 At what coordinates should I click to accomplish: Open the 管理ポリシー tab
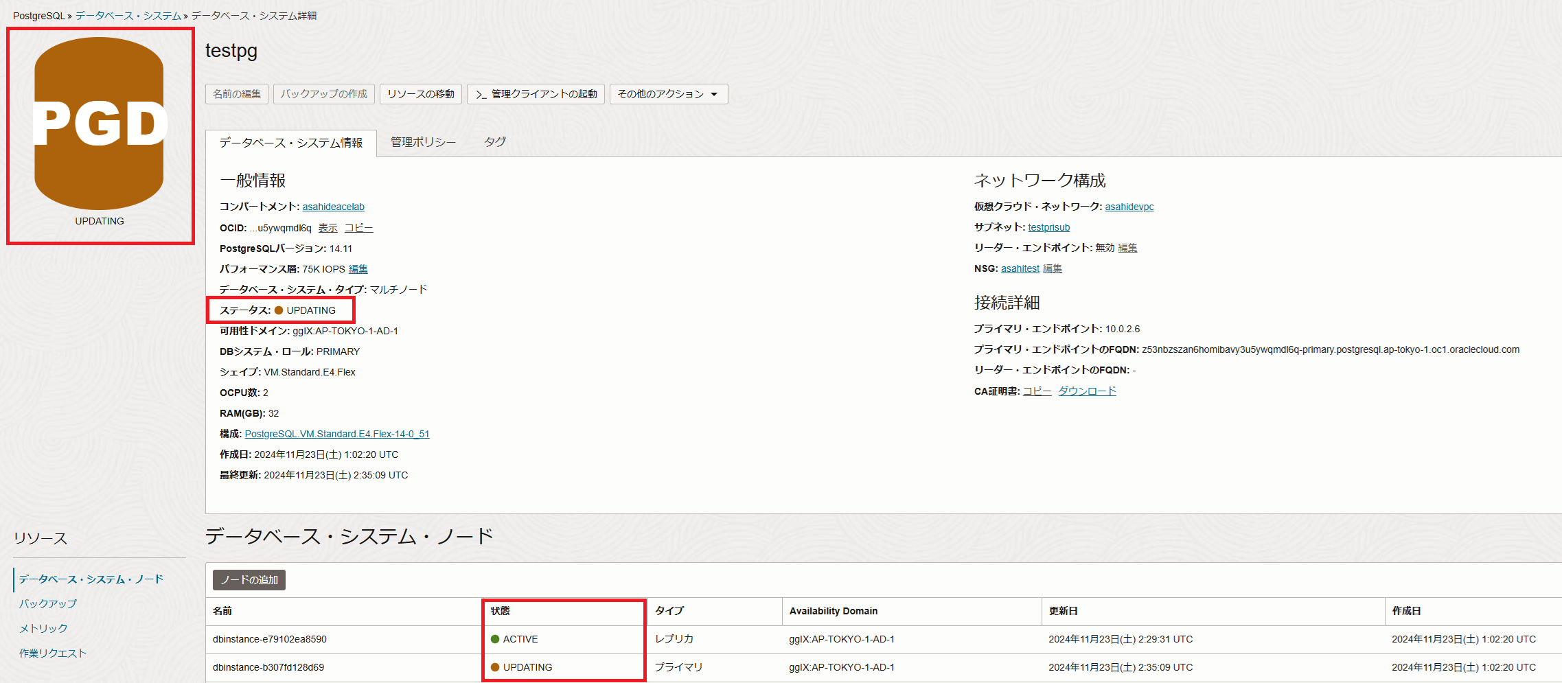423,142
